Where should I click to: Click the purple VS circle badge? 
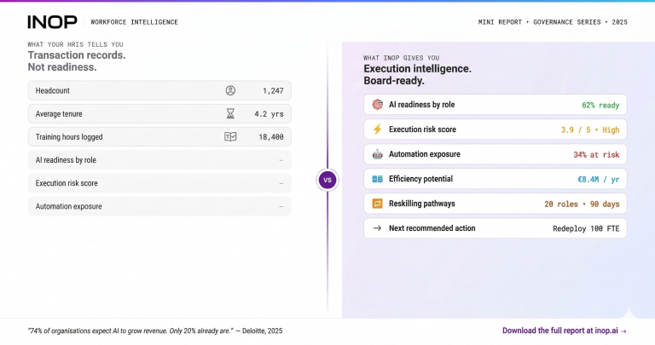point(327,180)
